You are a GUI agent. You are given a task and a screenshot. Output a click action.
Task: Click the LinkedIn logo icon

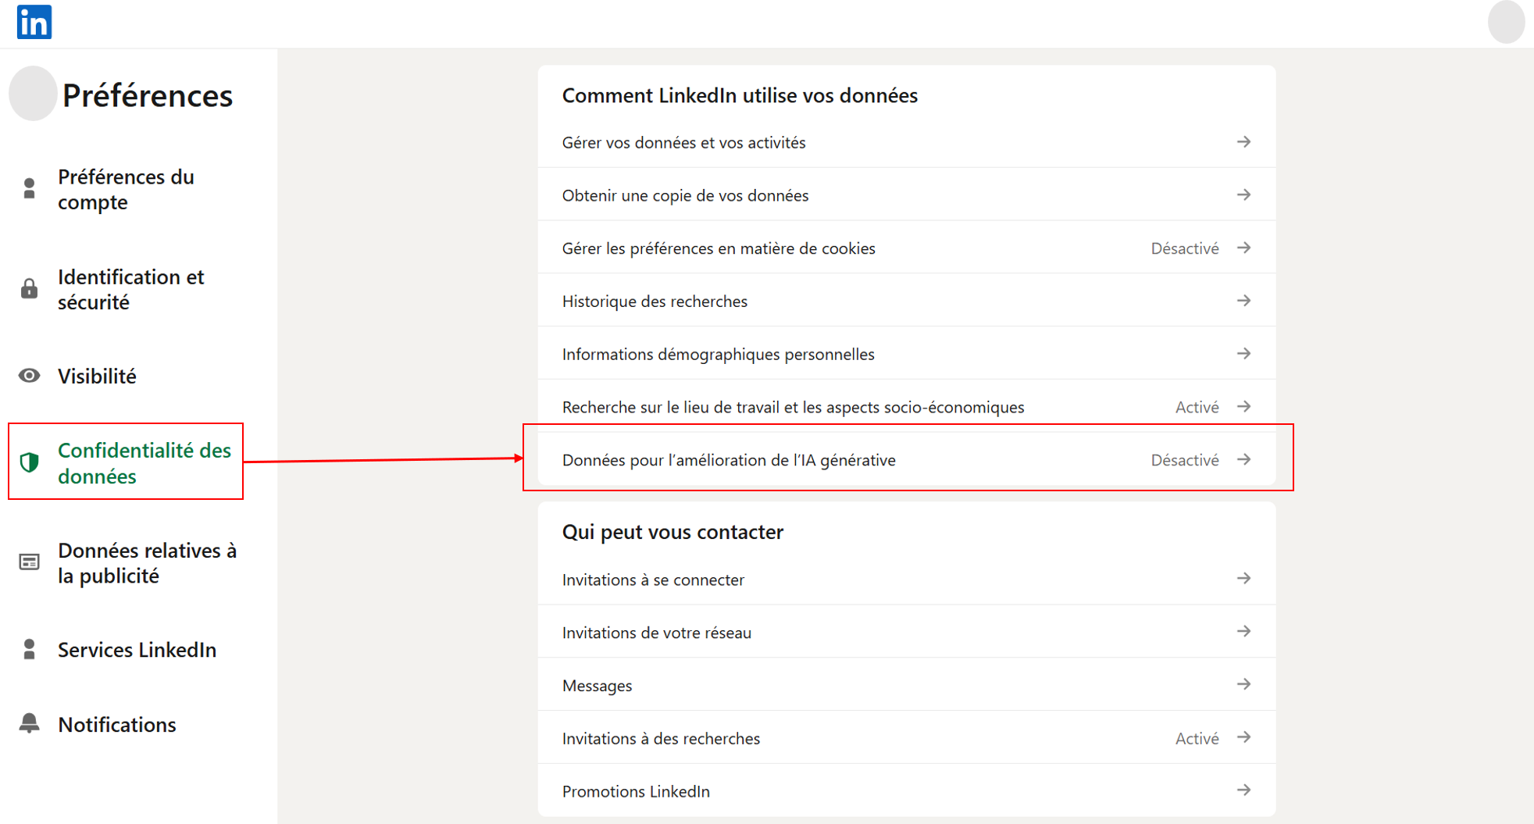(34, 22)
